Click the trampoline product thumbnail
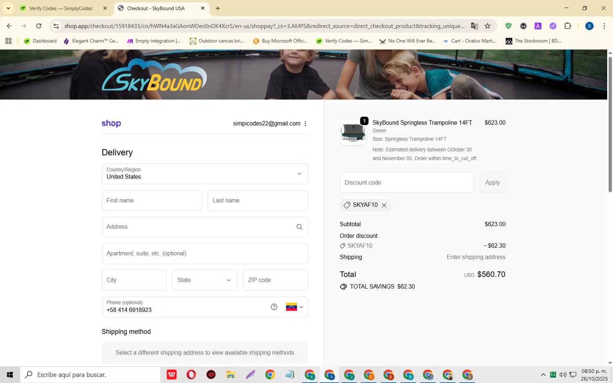 click(x=353, y=132)
